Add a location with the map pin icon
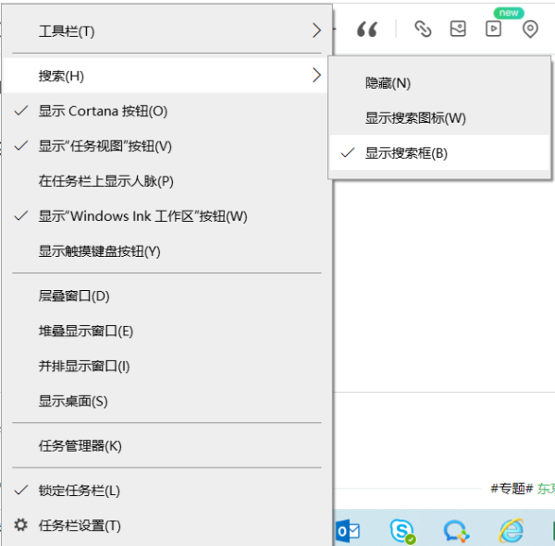555x546 pixels. pos(530,29)
